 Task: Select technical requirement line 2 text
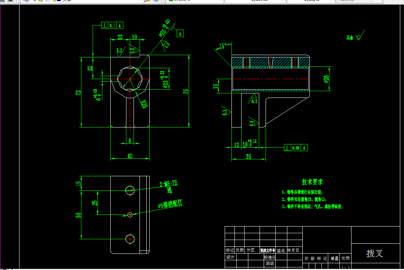pyautogui.click(x=304, y=199)
